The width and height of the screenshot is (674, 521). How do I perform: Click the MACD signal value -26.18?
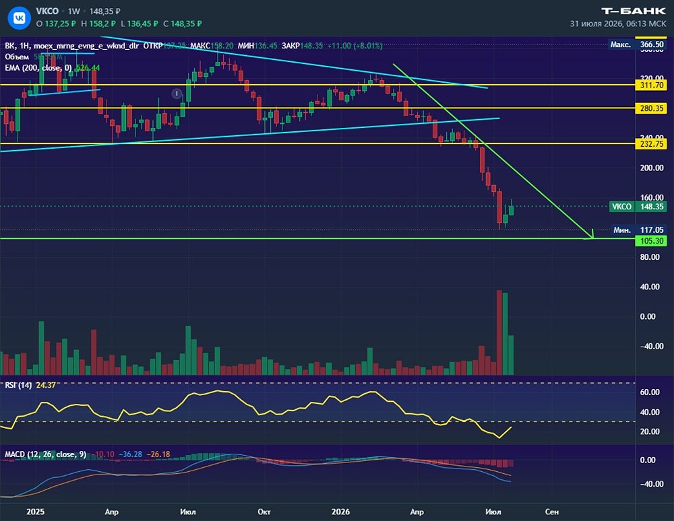coord(158,454)
